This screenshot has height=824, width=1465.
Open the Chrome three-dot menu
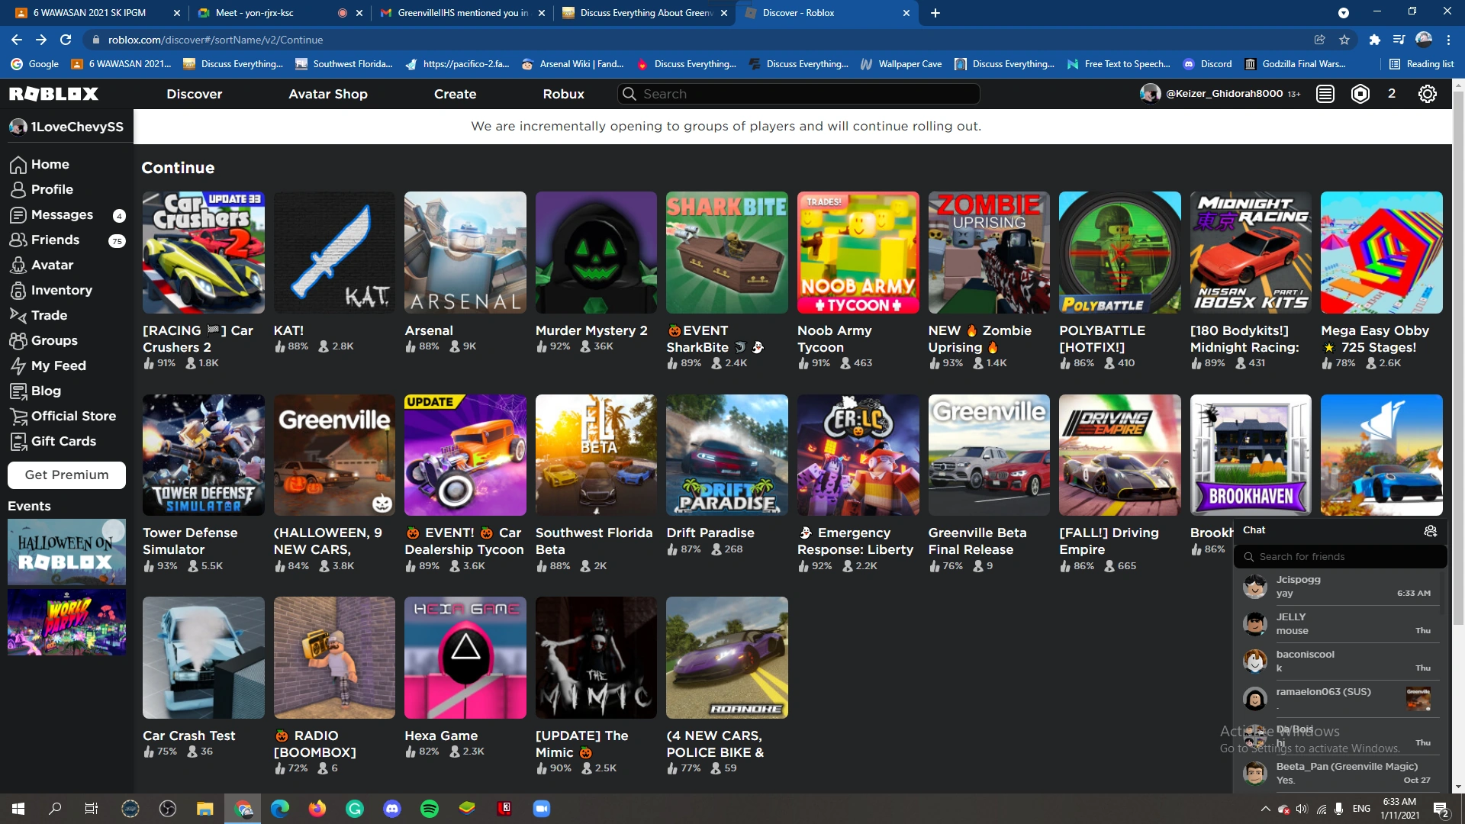pos(1450,40)
